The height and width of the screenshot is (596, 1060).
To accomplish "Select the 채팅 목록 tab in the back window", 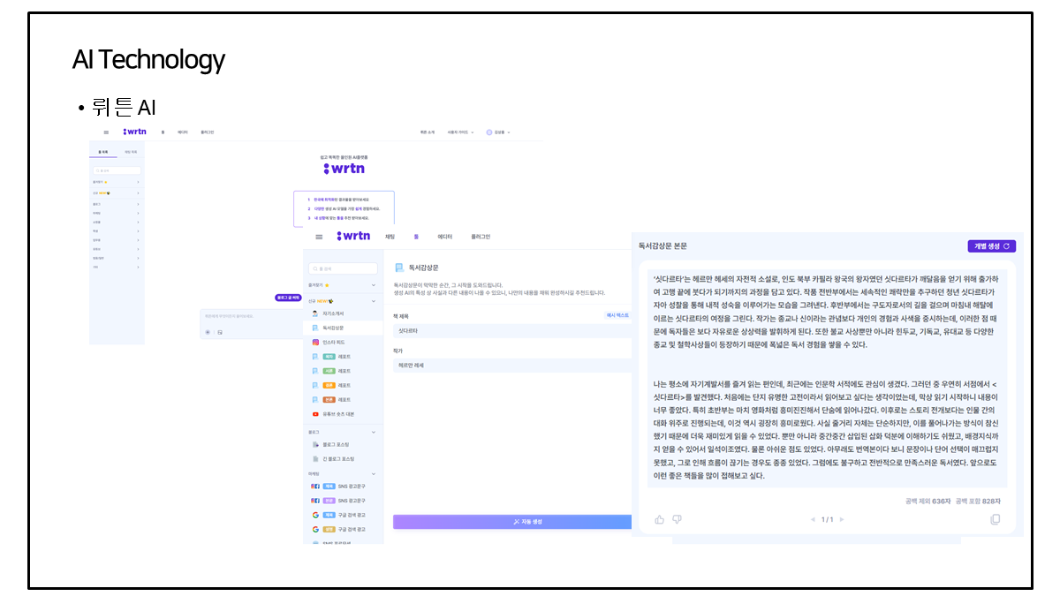I will point(130,153).
